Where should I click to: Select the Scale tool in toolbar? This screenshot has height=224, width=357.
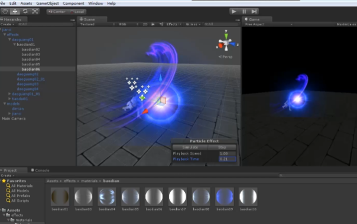[35, 11]
